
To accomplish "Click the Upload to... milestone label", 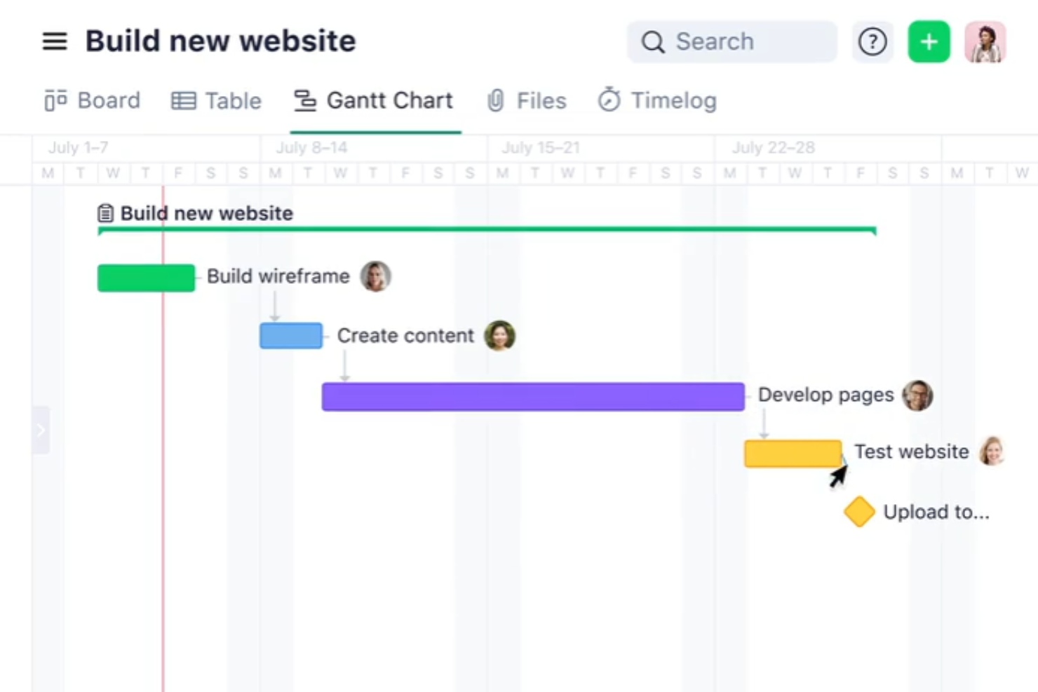I will 936,513.
